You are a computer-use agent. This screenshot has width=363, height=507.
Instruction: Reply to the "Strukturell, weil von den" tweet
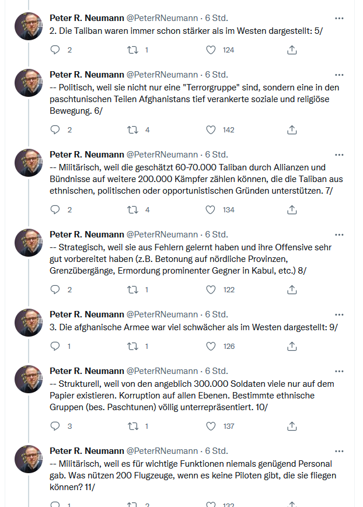56,426
